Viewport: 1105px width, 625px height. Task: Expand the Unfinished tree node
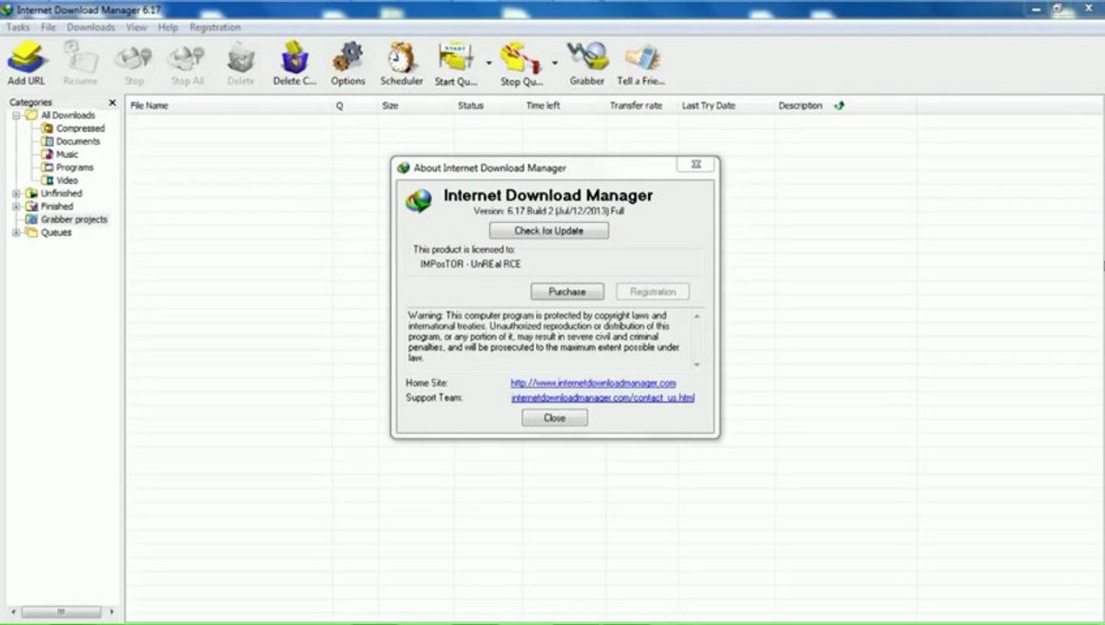coord(16,194)
